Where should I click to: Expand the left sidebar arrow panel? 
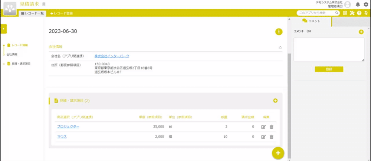click(x=3, y=29)
